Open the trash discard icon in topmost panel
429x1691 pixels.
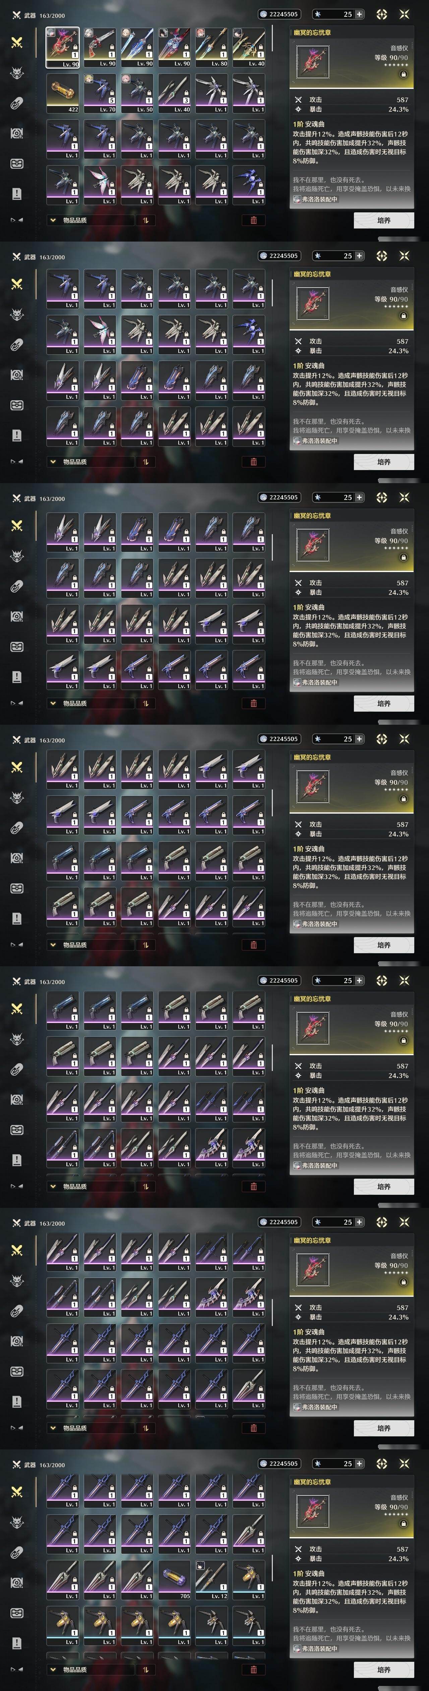[254, 220]
